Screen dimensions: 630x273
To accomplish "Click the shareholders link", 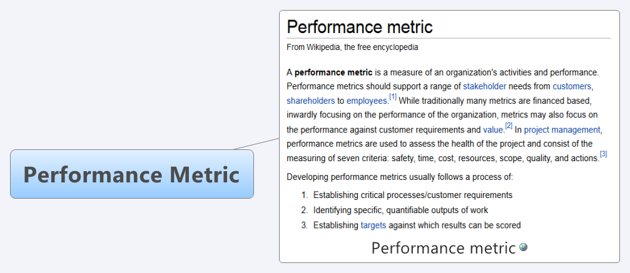I will pos(310,101).
